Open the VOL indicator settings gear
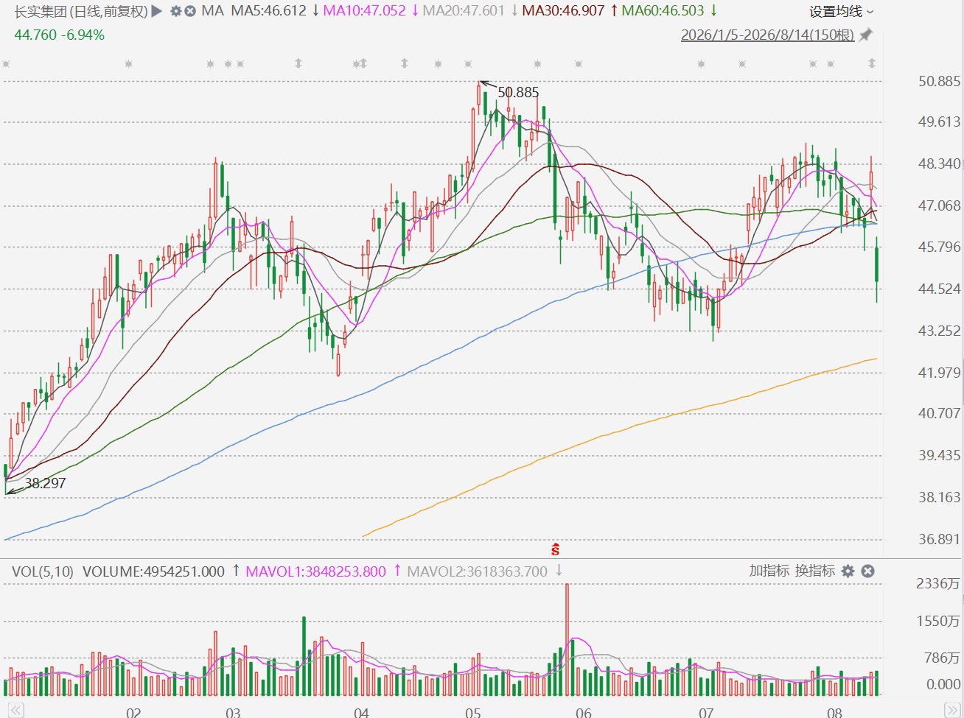The width and height of the screenshot is (964, 718). click(848, 571)
